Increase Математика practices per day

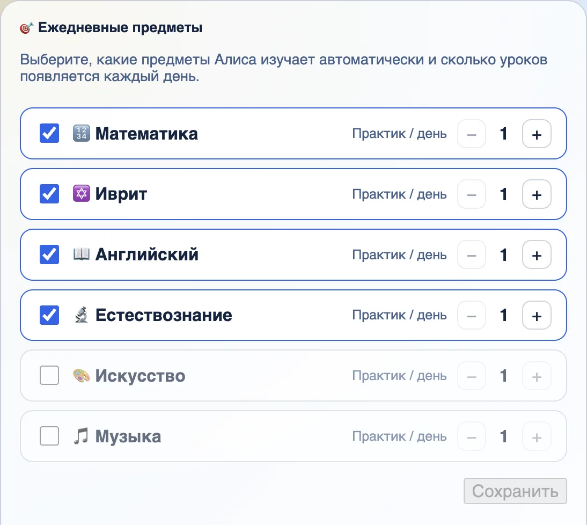(537, 134)
